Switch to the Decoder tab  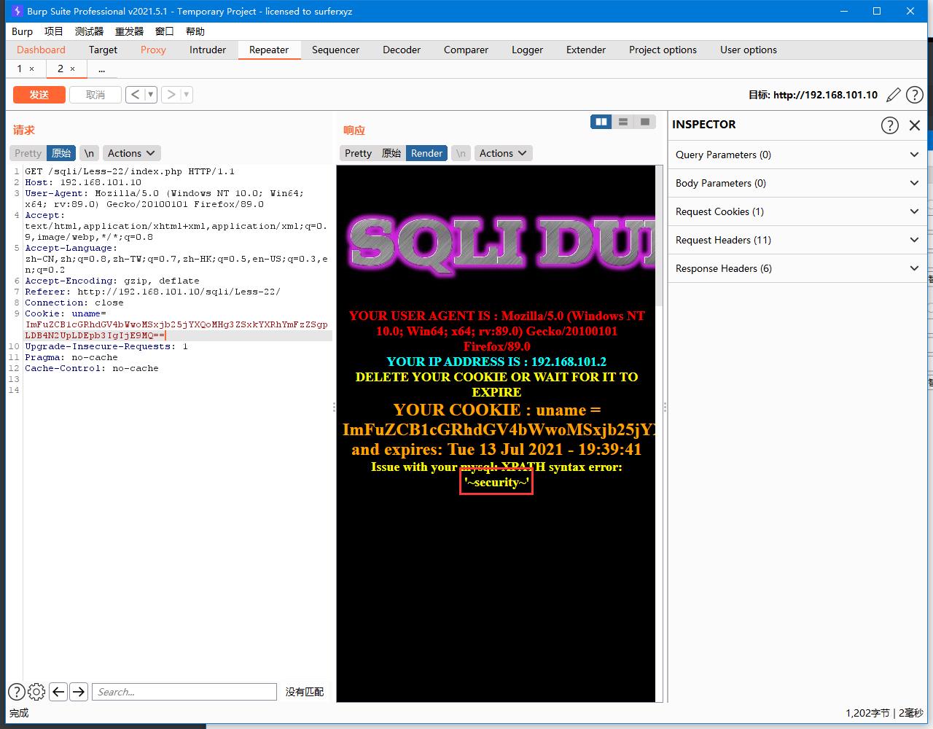(x=402, y=50)
